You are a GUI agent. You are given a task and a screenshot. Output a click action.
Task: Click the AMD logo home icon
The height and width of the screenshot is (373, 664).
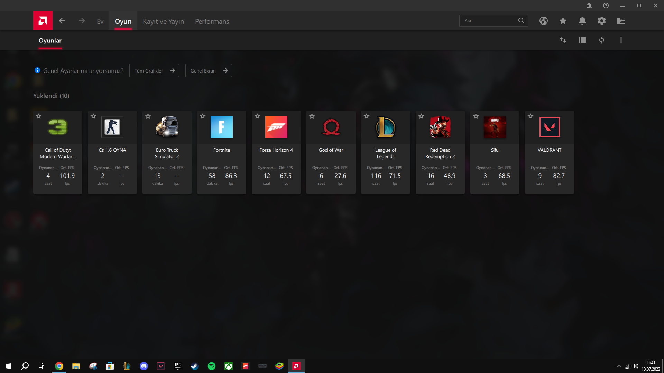tap(43, 21)
